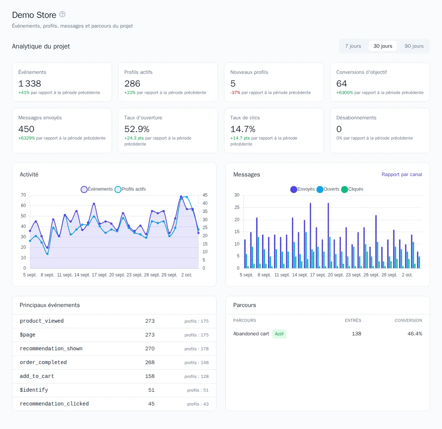442x429 pixels.
Task: Click the Taux d'ouverture value 52.9%
Action: click(137, 129)
